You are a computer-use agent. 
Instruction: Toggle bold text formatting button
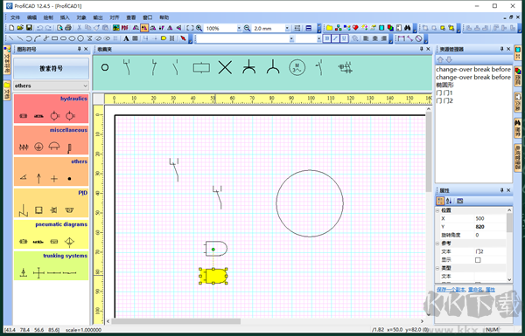coord(327,38)
